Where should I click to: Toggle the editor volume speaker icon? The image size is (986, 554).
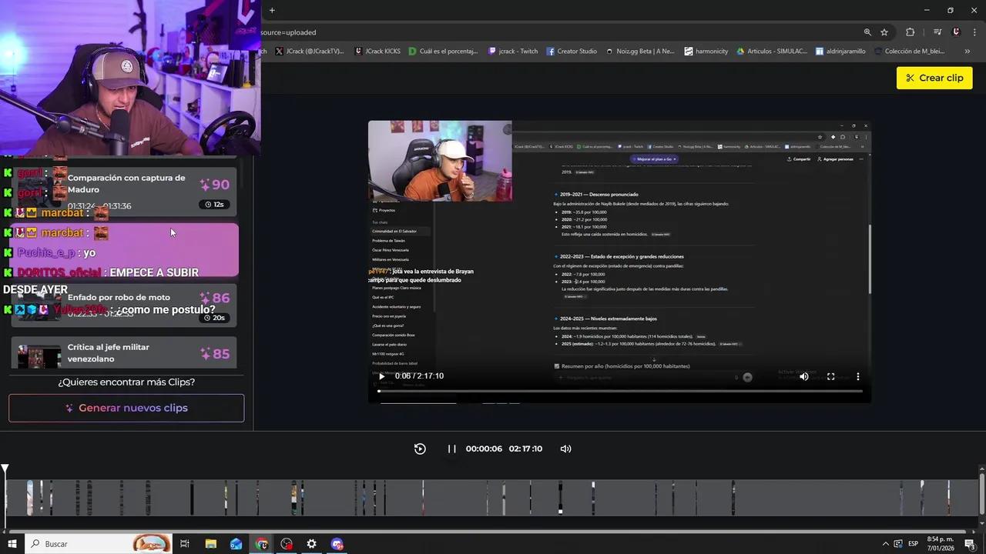click(565, 449)
